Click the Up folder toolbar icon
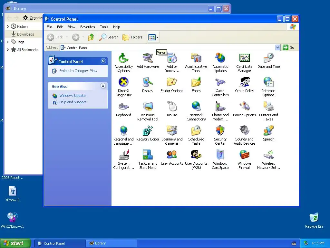This screenshot has height=248, width=330. pos(91,37)
